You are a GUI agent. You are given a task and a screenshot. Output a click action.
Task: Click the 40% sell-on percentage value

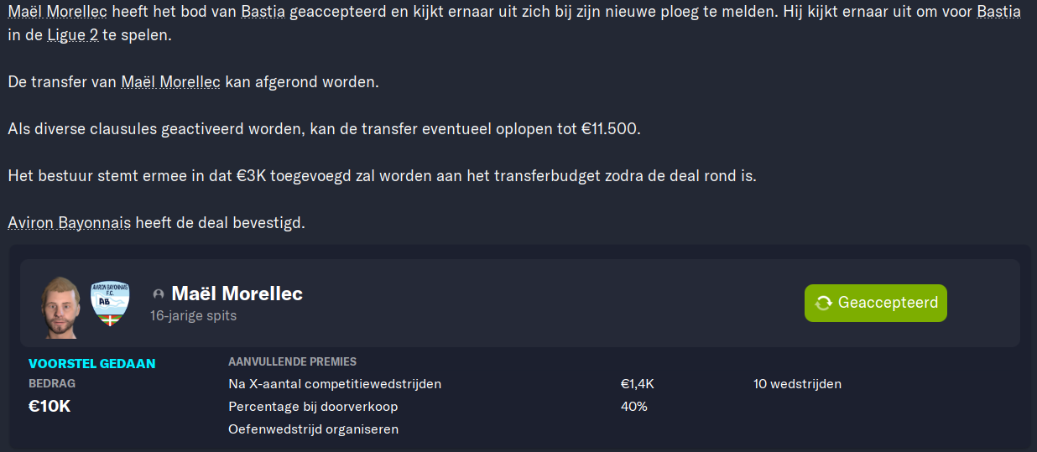click(x=633, y=407)
